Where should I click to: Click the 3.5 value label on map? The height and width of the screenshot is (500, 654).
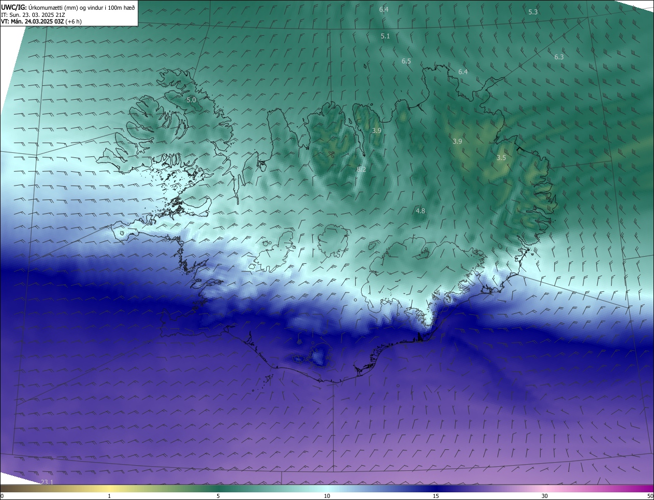point(501,158)
